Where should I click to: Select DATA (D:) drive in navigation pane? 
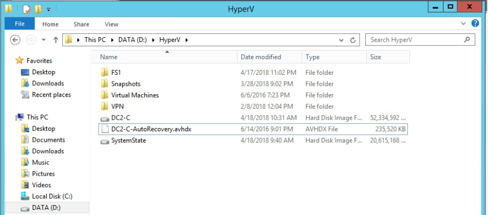(46, 208)
